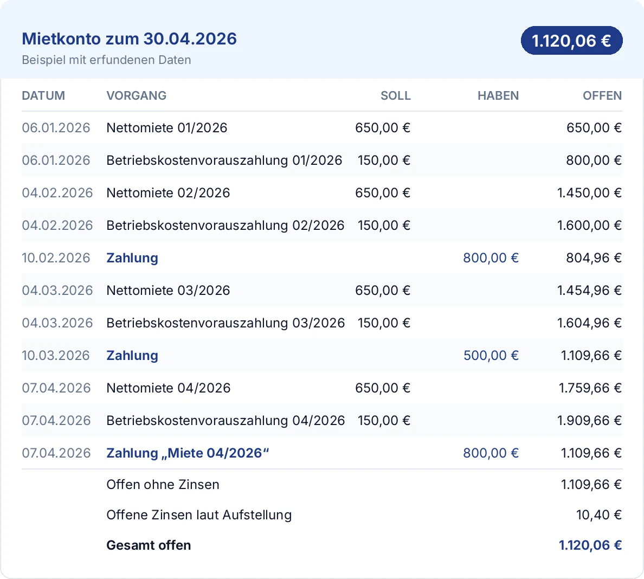This screenshot has width=644, height=579.
Task: Click the SOLL column header
Action: 396,95
